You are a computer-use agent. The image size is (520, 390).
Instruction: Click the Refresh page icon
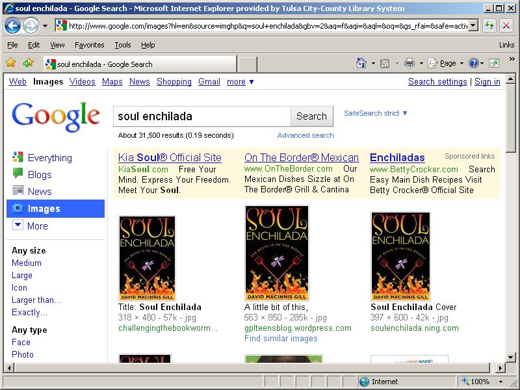point(489,25)
